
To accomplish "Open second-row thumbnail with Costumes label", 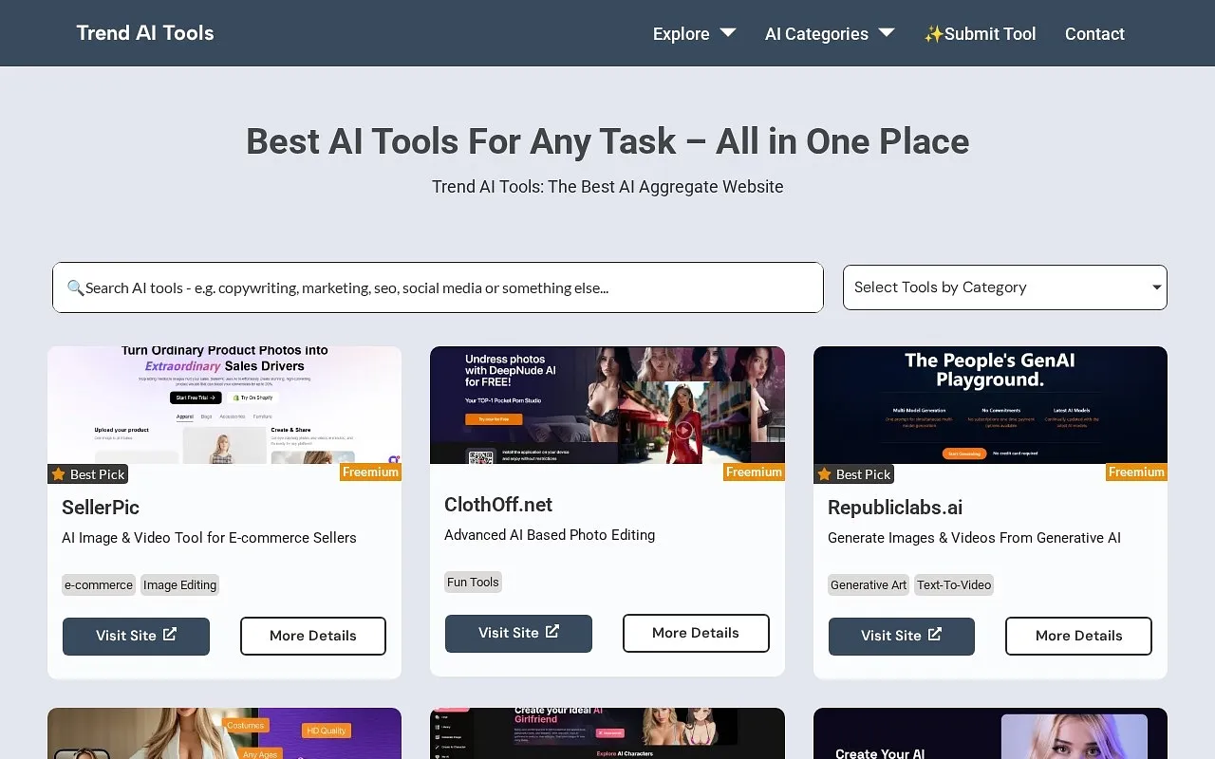I will (x=224, y=733).
